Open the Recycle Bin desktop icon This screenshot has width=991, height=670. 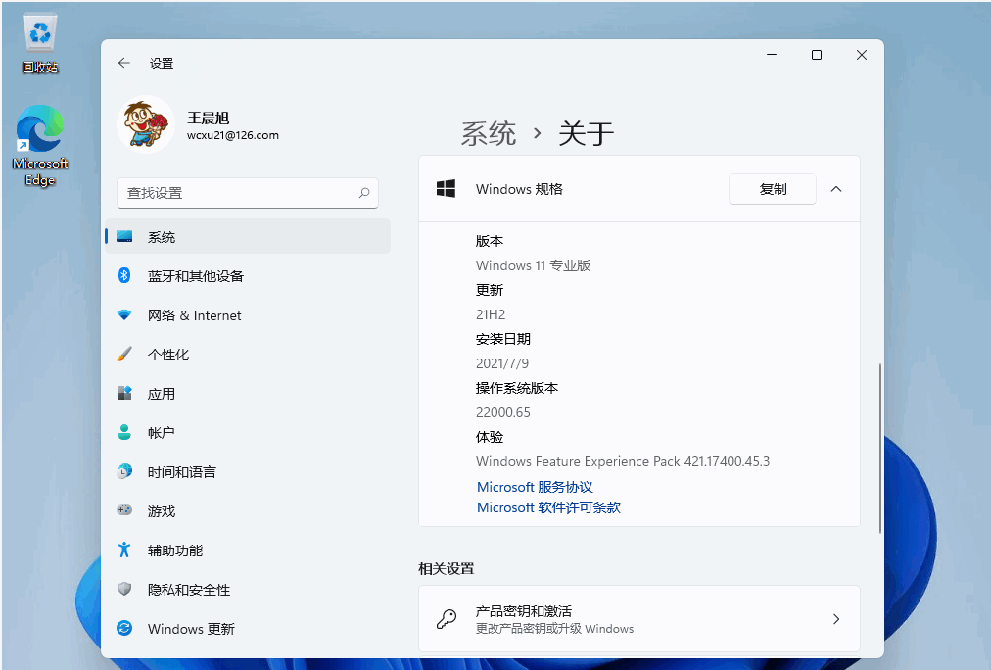pos(40,43)
